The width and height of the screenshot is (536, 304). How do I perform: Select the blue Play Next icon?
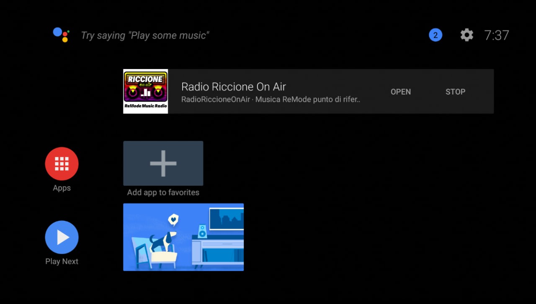(62, 237)
